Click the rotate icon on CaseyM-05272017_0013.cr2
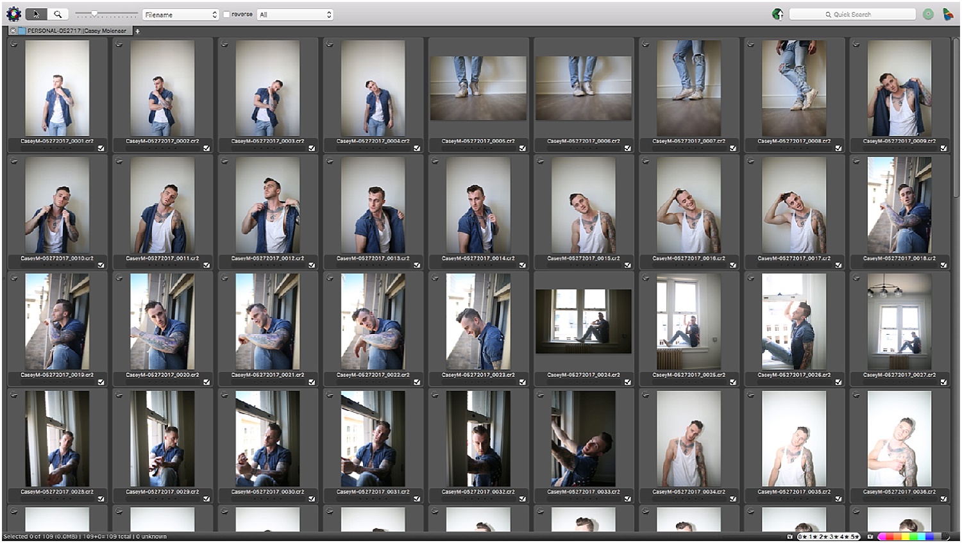Viewport: 962px width, 543px height. point(330,162)
